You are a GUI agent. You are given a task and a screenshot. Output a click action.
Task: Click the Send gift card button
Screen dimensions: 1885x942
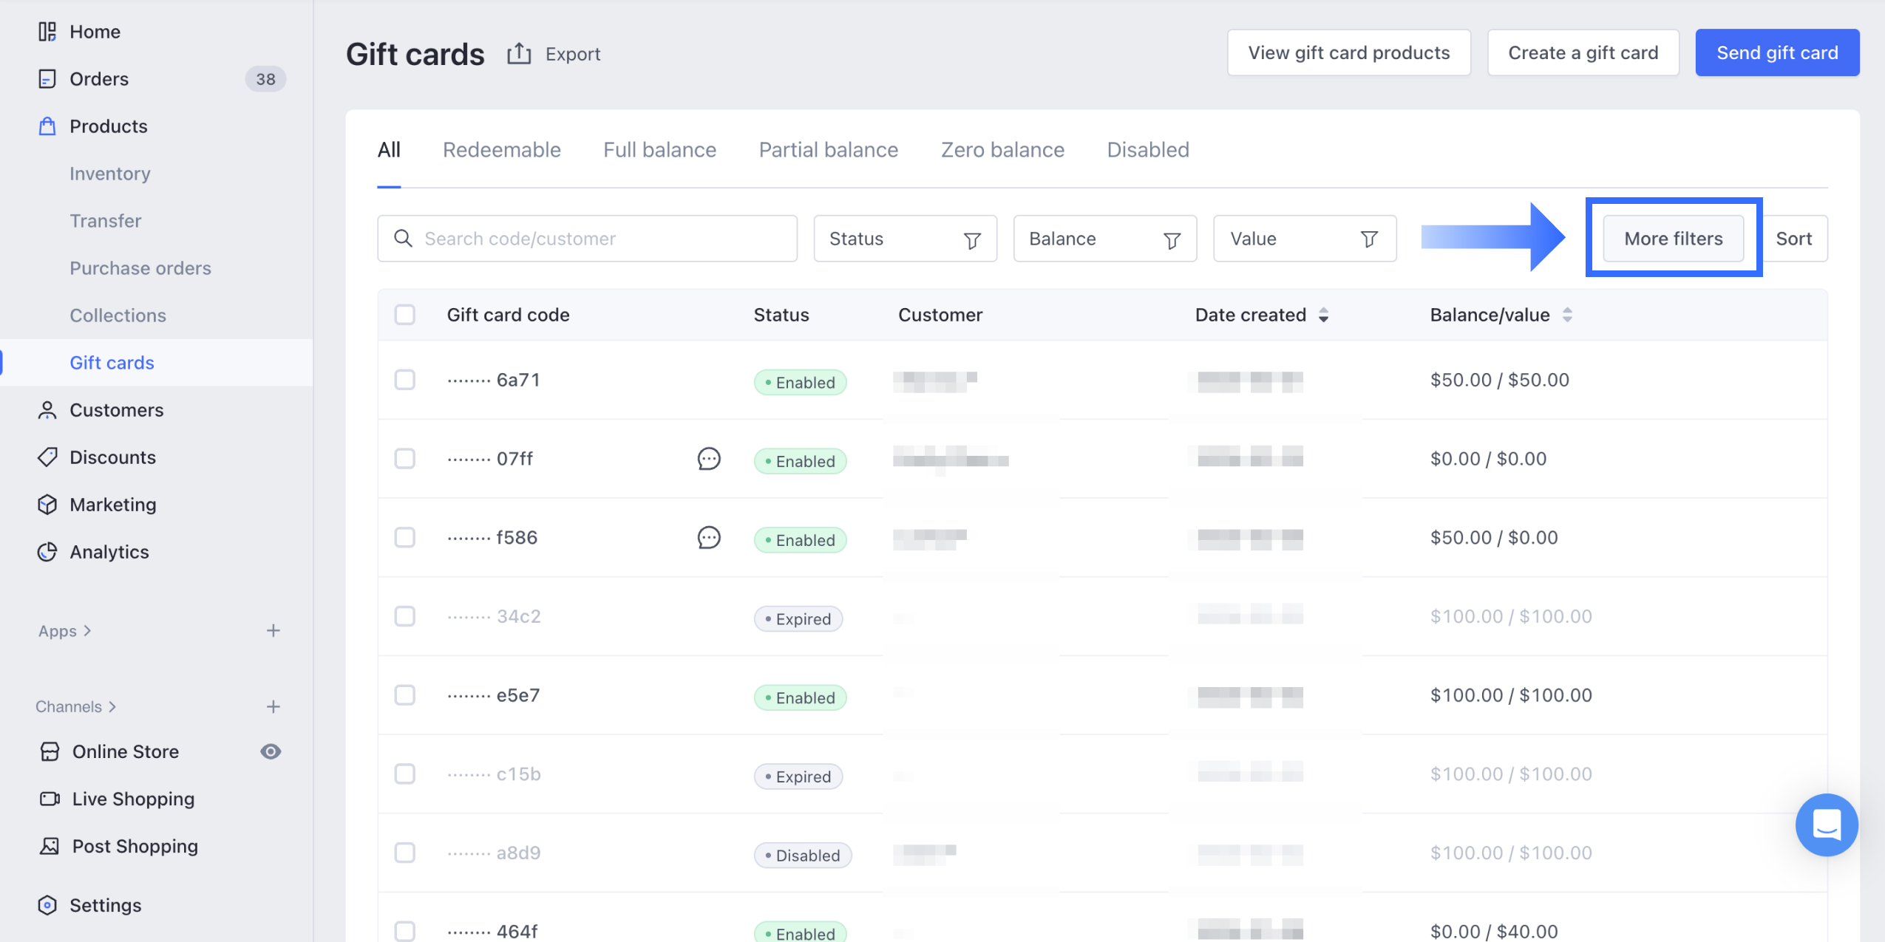1776,52
